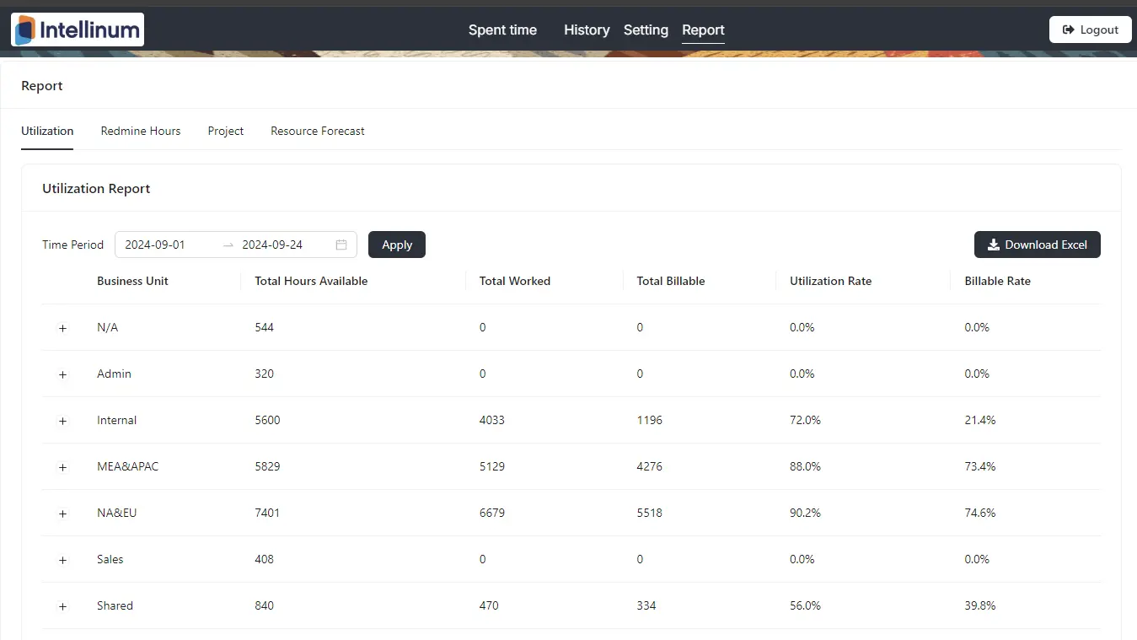Image resolution: width=1137 pixels, height=640 pixels.
Task: Click the 408 hours available cell
Action: click(x=265, y=559)
